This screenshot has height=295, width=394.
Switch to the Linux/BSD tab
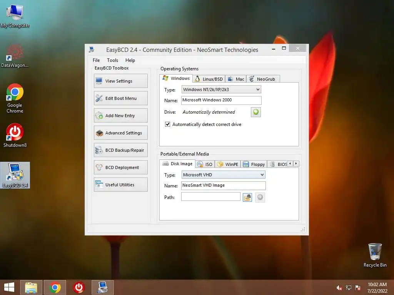pos(209,79)
